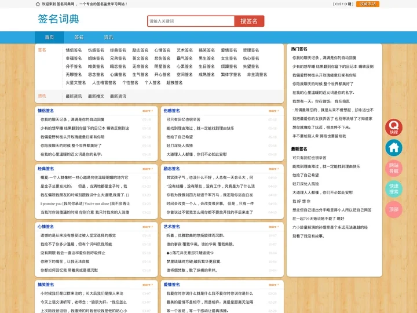Click the blue house floating button
Screen dimensions: 417x313
click(x=394, y=148)
